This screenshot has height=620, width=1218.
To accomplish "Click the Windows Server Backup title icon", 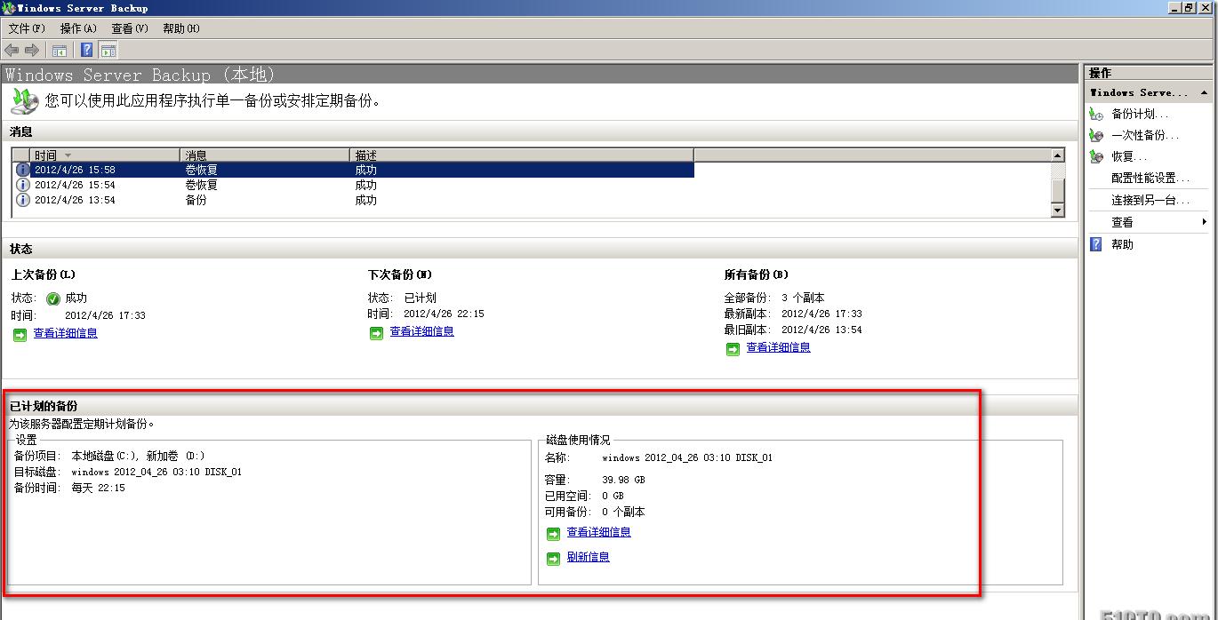I will (x=9, y=8).
